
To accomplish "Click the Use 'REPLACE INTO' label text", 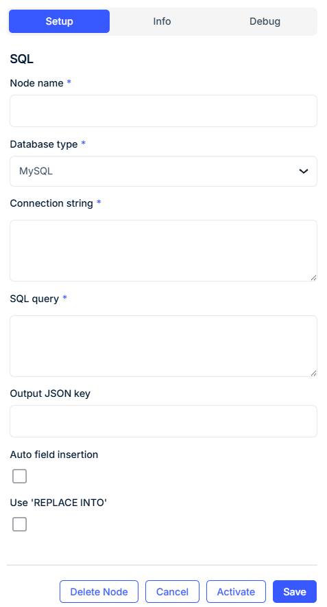I will point(58,503).
